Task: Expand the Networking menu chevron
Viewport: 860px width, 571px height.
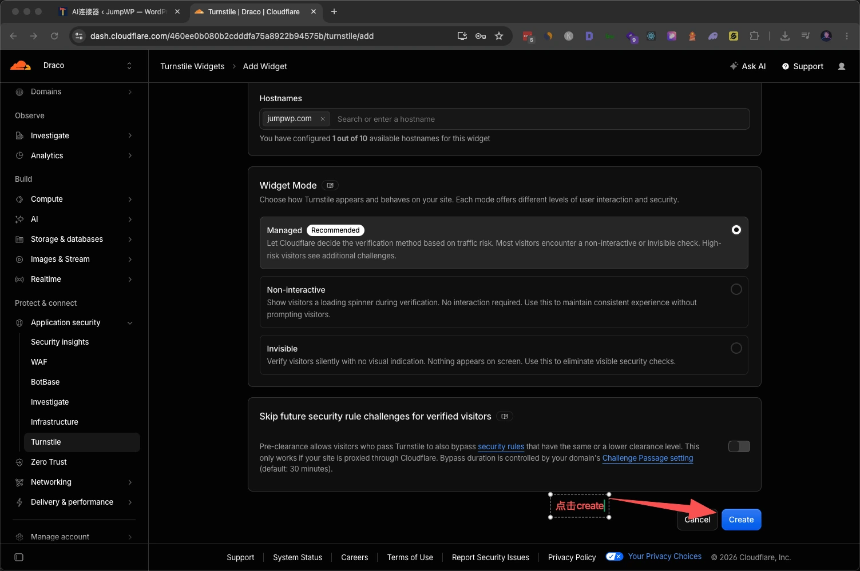Action: click(x=130, y=482)
